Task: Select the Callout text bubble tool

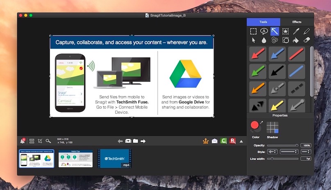Action: (264, 31)
